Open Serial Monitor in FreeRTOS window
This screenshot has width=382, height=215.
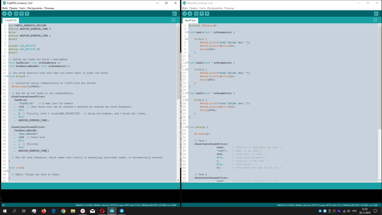click(175, 14)
